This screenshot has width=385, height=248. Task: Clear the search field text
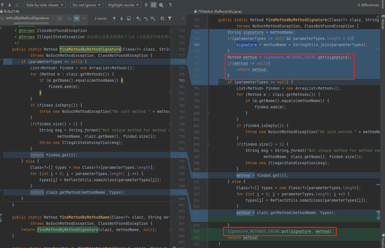(x=53, y=18)
